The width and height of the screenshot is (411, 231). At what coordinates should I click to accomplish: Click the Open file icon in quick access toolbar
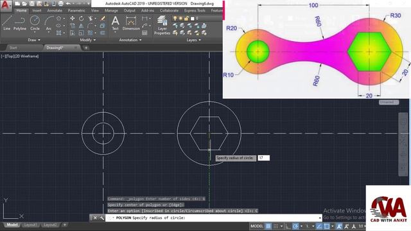pos(24,4)
